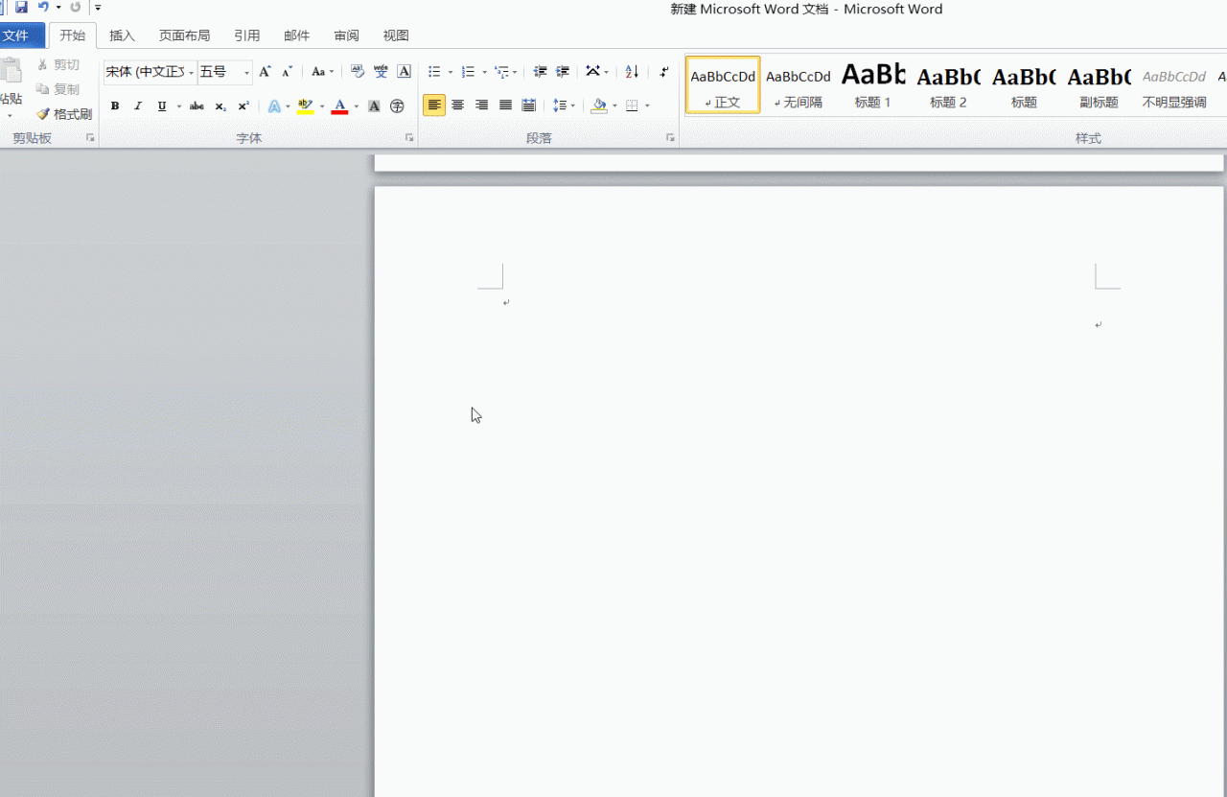This screenshot has width=1227, height=797.
Task: Expand the highlight color arrow
Action: [321, 106]
